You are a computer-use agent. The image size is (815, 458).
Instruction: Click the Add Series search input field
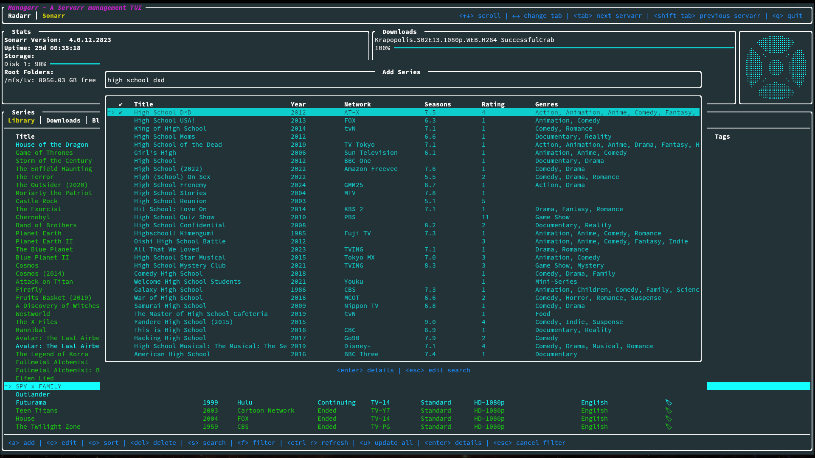pos(402,80)
